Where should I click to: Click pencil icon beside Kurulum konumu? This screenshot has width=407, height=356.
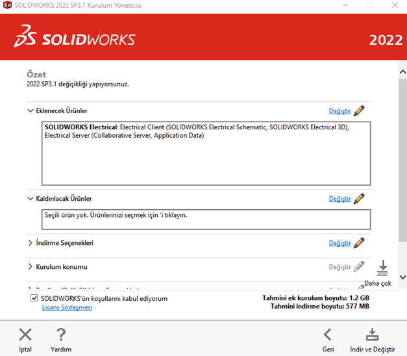(x=359, y=267)
